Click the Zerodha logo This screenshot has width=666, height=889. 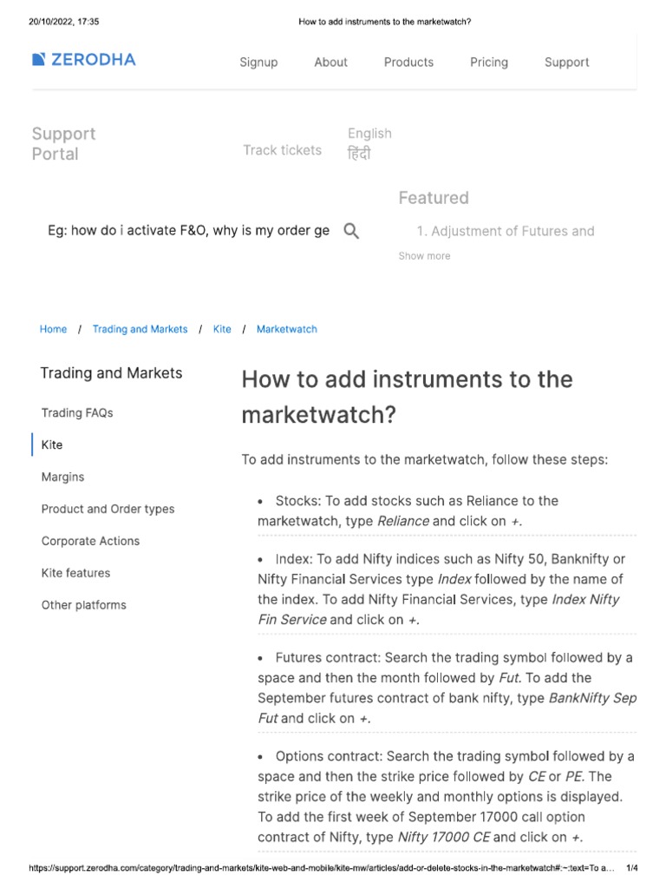tap(84, 60)
